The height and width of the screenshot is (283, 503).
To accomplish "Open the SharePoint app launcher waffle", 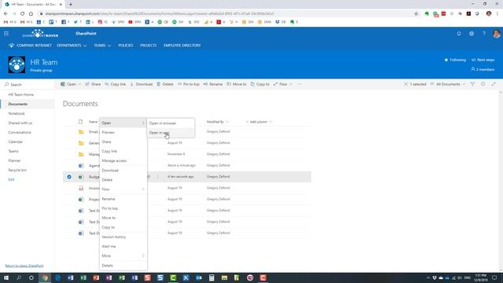I will tap(6, 33).
